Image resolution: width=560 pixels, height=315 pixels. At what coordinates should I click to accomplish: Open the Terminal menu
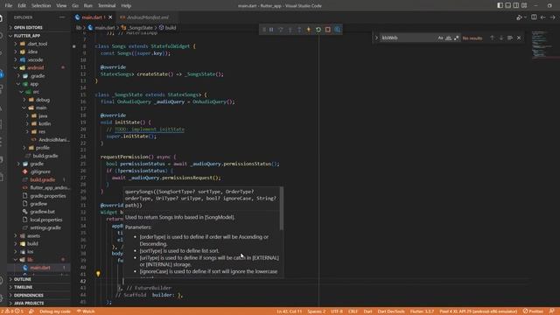107,6
